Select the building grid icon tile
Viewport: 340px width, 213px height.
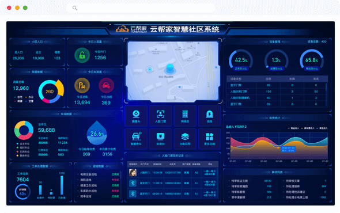(x=185, y=116)
